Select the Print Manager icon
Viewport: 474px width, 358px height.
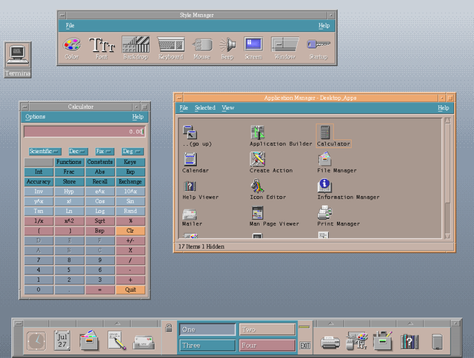coord(324,212)
